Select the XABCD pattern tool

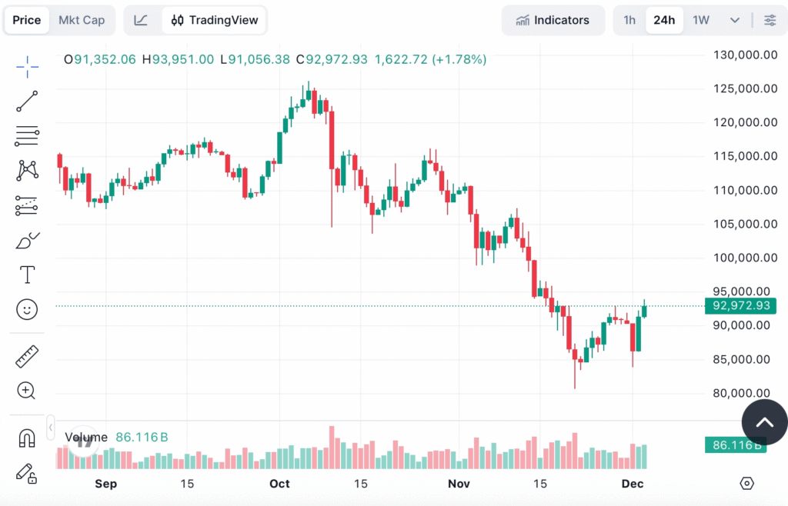(x=26, y=171)
